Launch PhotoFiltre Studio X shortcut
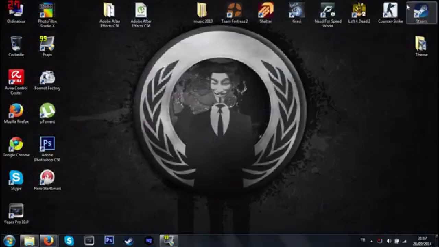This screenshot has width=439, height=247. pyautogui.click(x=47, y=15)
